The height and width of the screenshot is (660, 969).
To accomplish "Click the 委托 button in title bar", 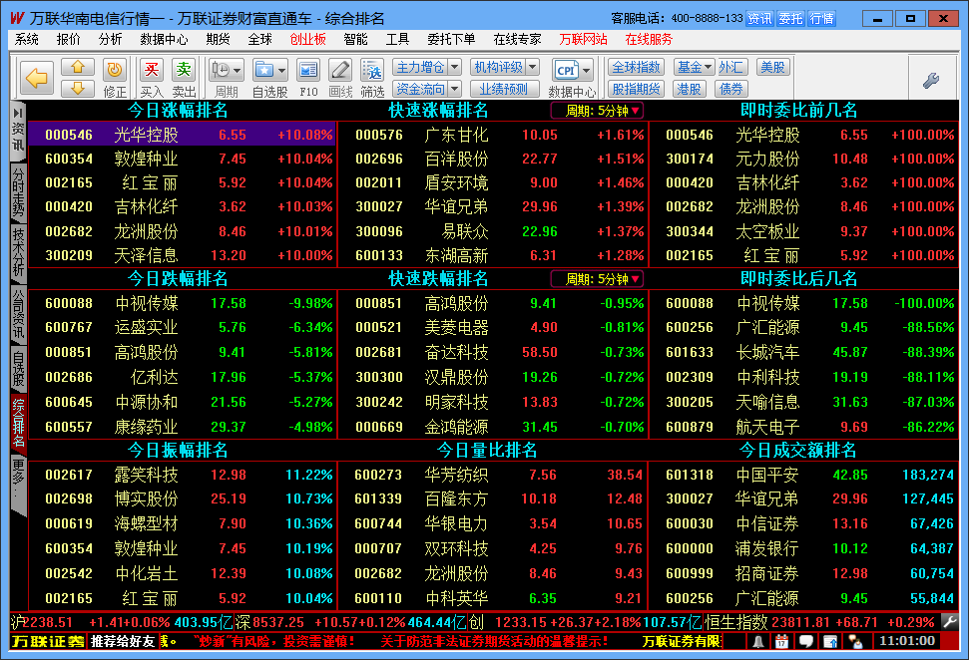I will (790, 19).
